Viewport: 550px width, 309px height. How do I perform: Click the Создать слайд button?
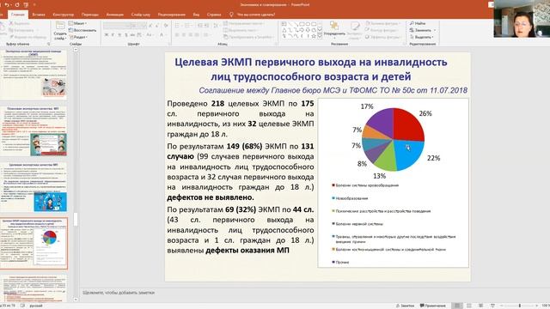click(x=60, y=31)
